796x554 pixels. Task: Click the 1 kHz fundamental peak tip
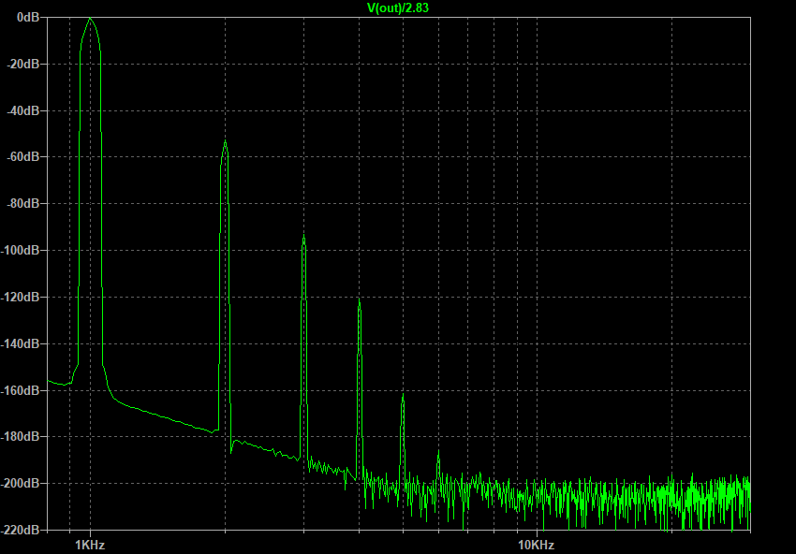tap(90, 19)
